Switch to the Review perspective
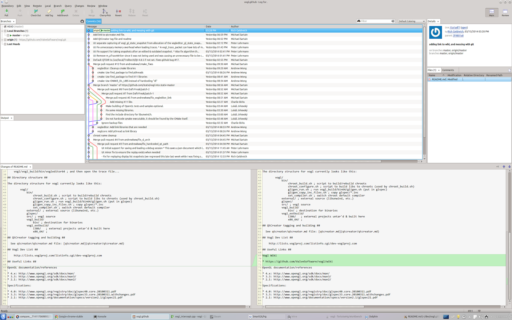This screenshot has height=320, width=512. tap(505, 12)
